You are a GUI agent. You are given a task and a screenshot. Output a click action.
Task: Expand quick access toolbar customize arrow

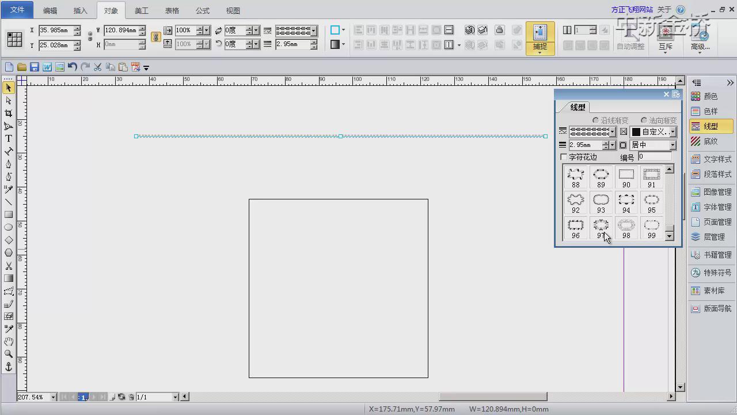(146, 68)
